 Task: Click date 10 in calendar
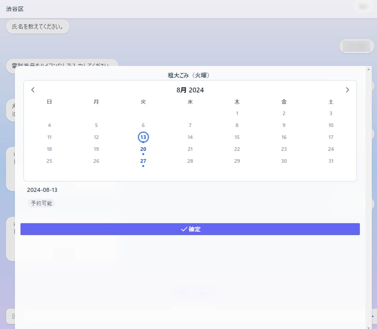coord(331,125)
